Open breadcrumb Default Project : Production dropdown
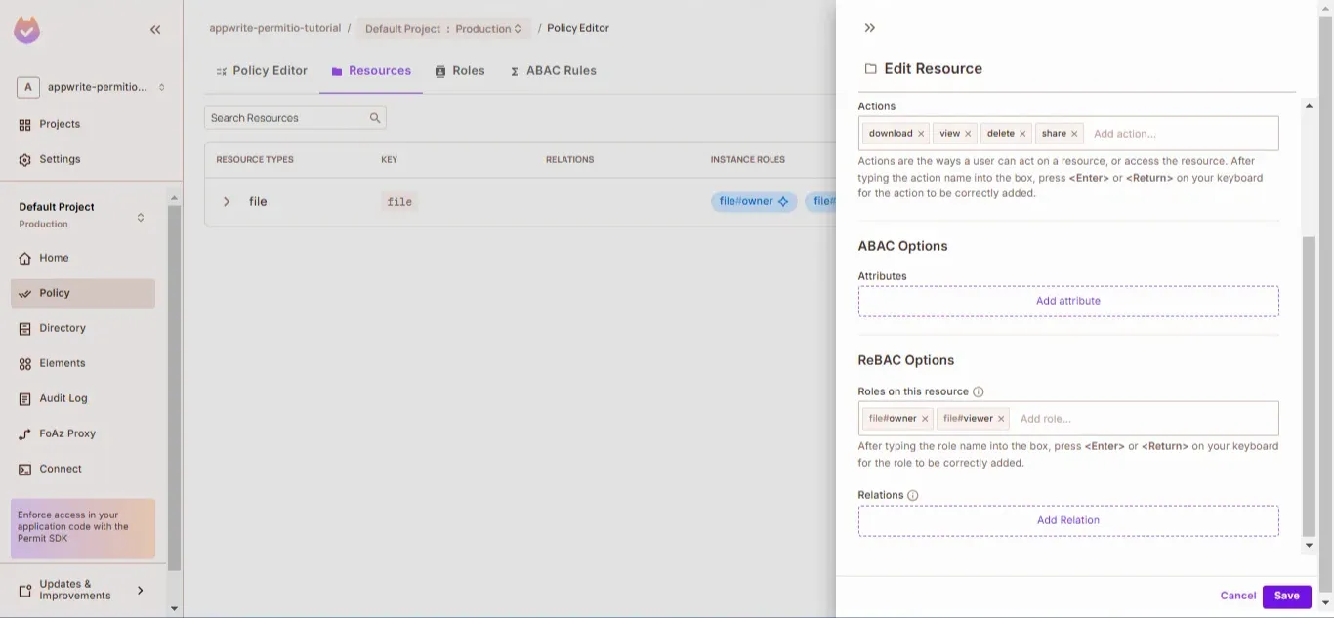The image size is (1334, 618). [x=443, y=29]
